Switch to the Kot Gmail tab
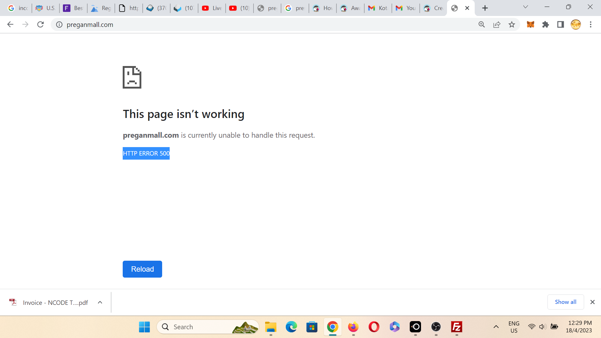The image size is (601, 338). [378, 8]
